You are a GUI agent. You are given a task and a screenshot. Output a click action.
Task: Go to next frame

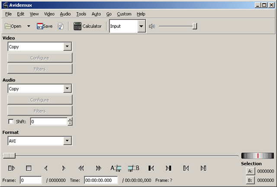[64, 168]
